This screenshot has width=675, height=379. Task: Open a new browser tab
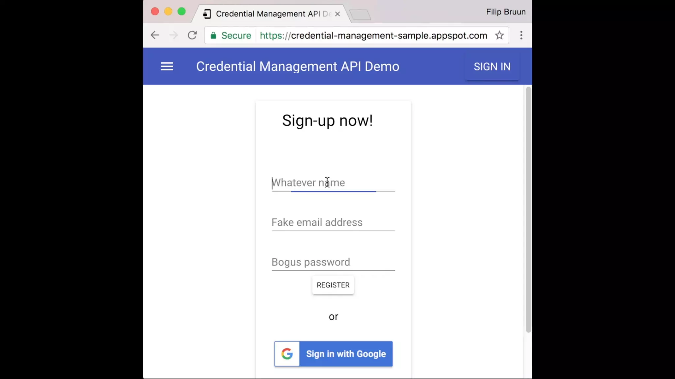[360, 15]
